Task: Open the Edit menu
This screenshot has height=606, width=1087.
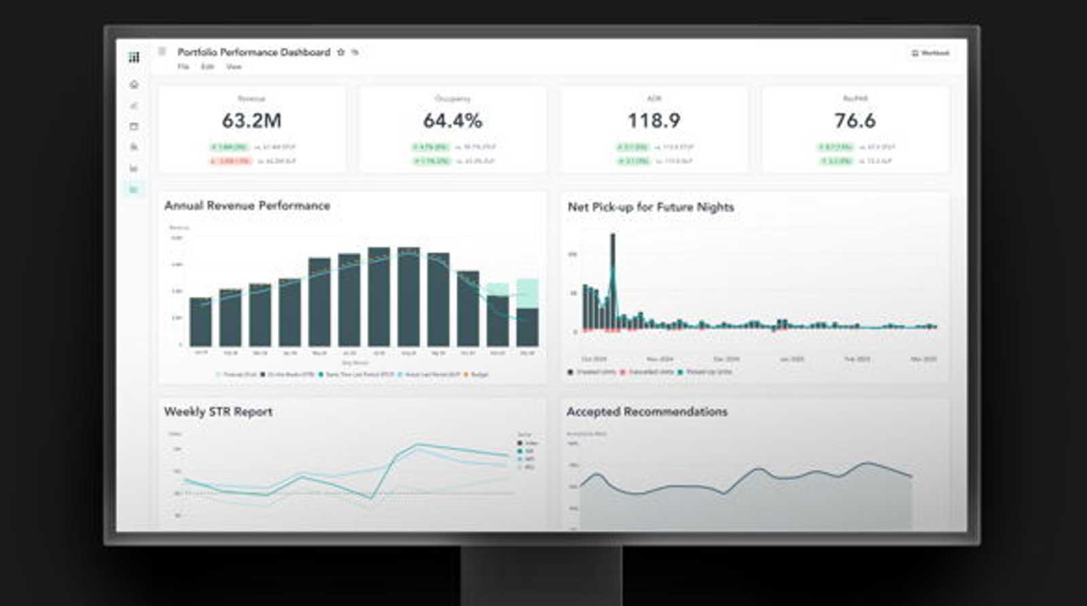Action: (x=207, y=67)
